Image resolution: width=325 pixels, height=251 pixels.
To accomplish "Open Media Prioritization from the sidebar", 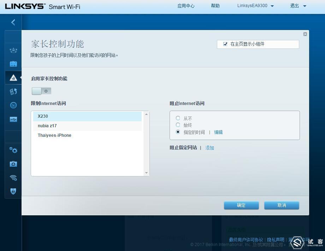I will tap(13, 91).
